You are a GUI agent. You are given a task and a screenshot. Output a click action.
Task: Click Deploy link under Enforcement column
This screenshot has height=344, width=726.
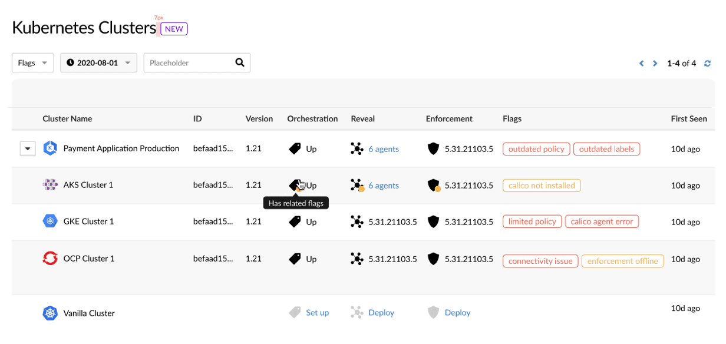pos(457,313)
